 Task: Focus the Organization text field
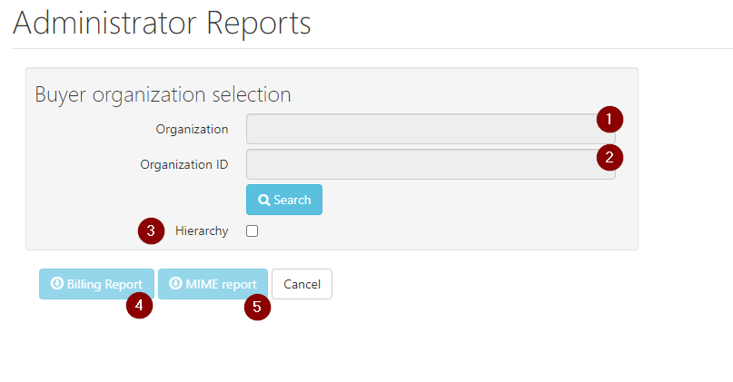coord(418,129)
